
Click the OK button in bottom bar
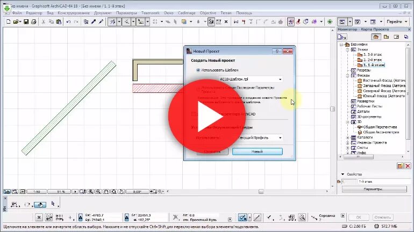click(359, 218)
